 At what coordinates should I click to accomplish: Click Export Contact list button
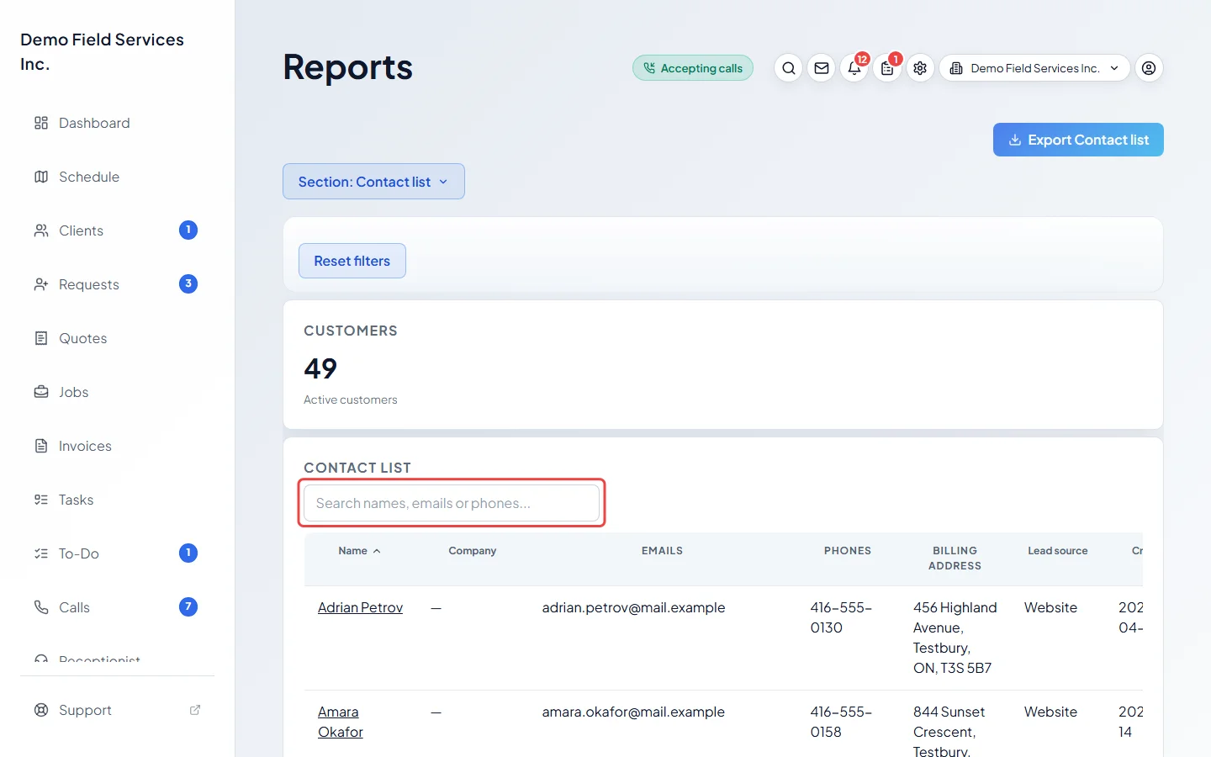[x=1078, y=140]
